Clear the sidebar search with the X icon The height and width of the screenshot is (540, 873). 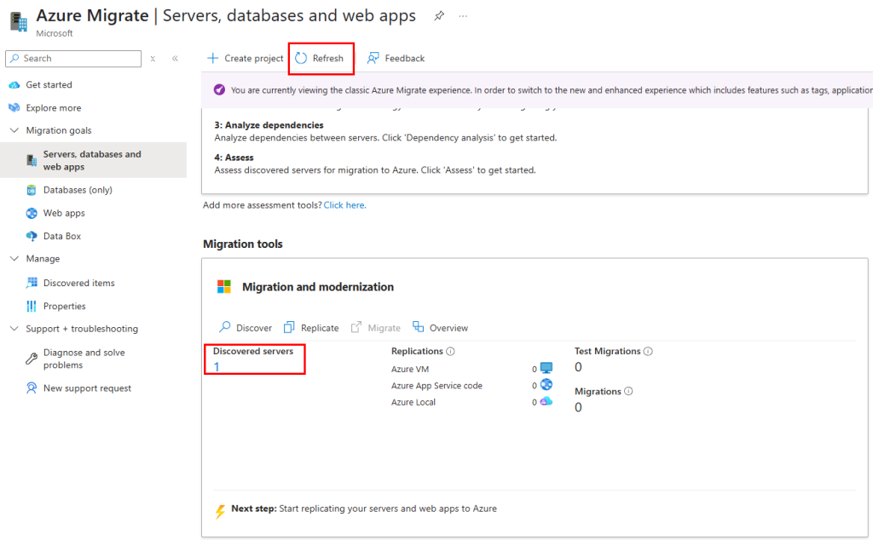pos(153,59)
